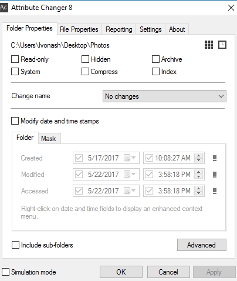
Task: Toggle the Modified time checkbox
Action: 149,174
